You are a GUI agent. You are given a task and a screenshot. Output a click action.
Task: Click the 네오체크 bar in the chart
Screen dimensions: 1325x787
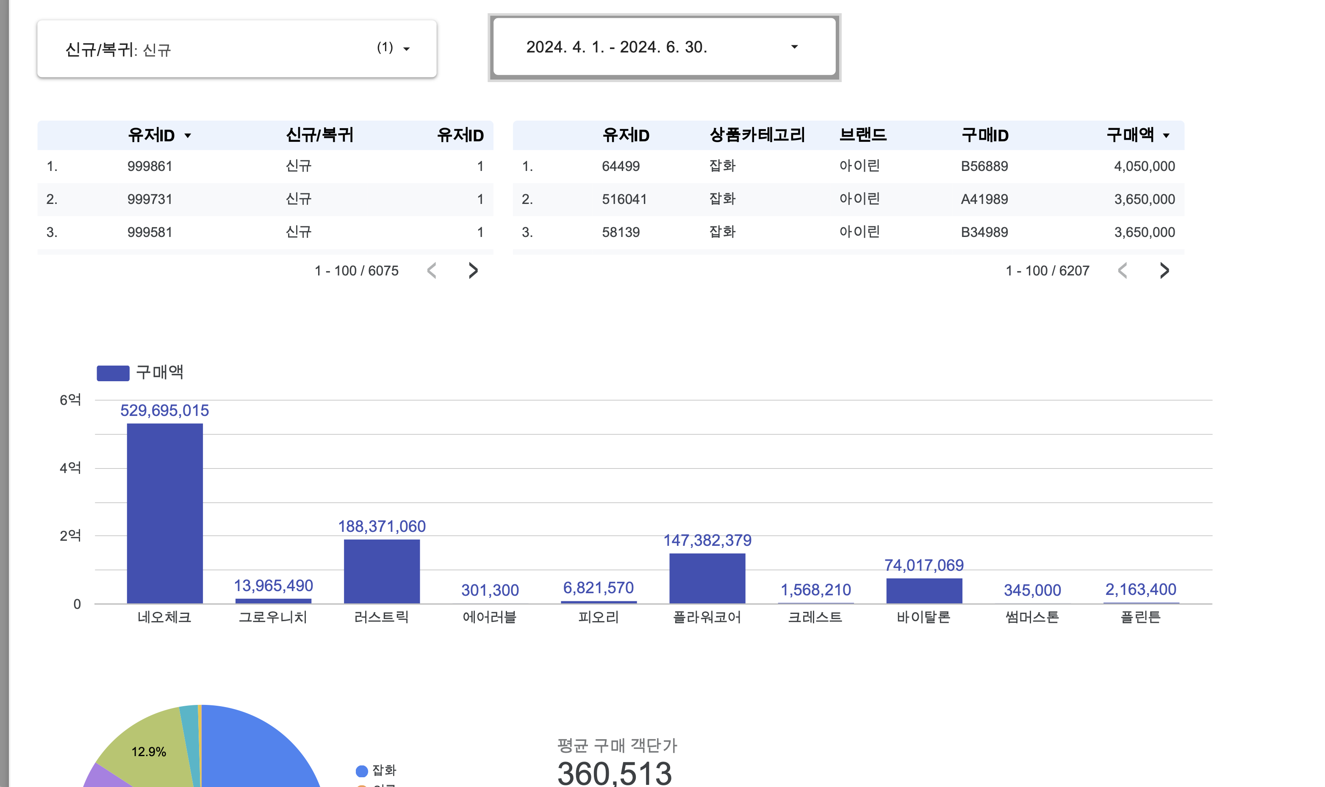click(164, 513)
